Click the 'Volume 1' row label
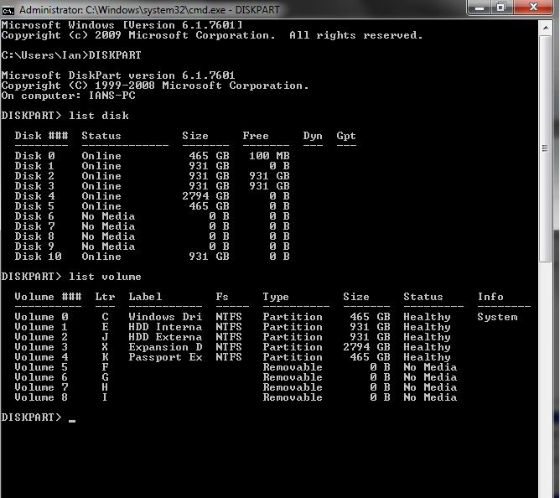This screenshot has height=498, width=560. coord(41,327)
